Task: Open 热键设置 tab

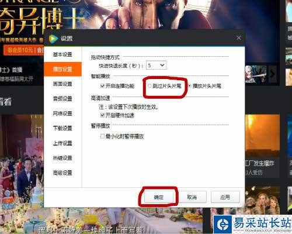Action: [x=62, y=158]
